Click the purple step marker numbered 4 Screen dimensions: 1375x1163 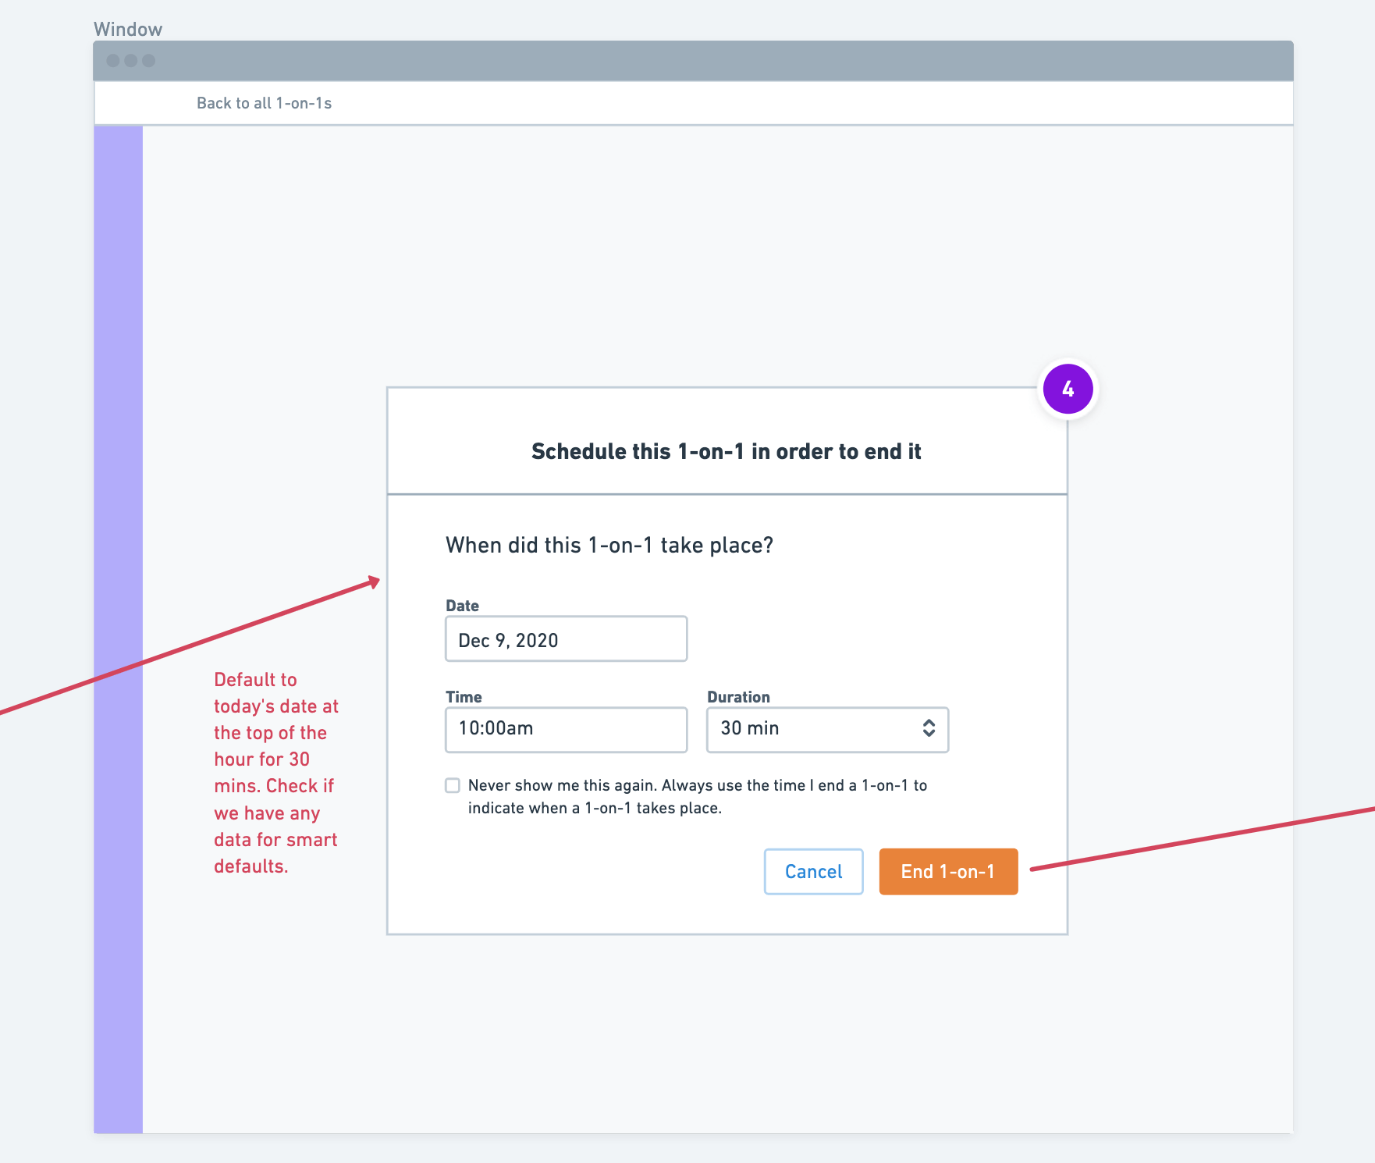(x=1068, y=388)
